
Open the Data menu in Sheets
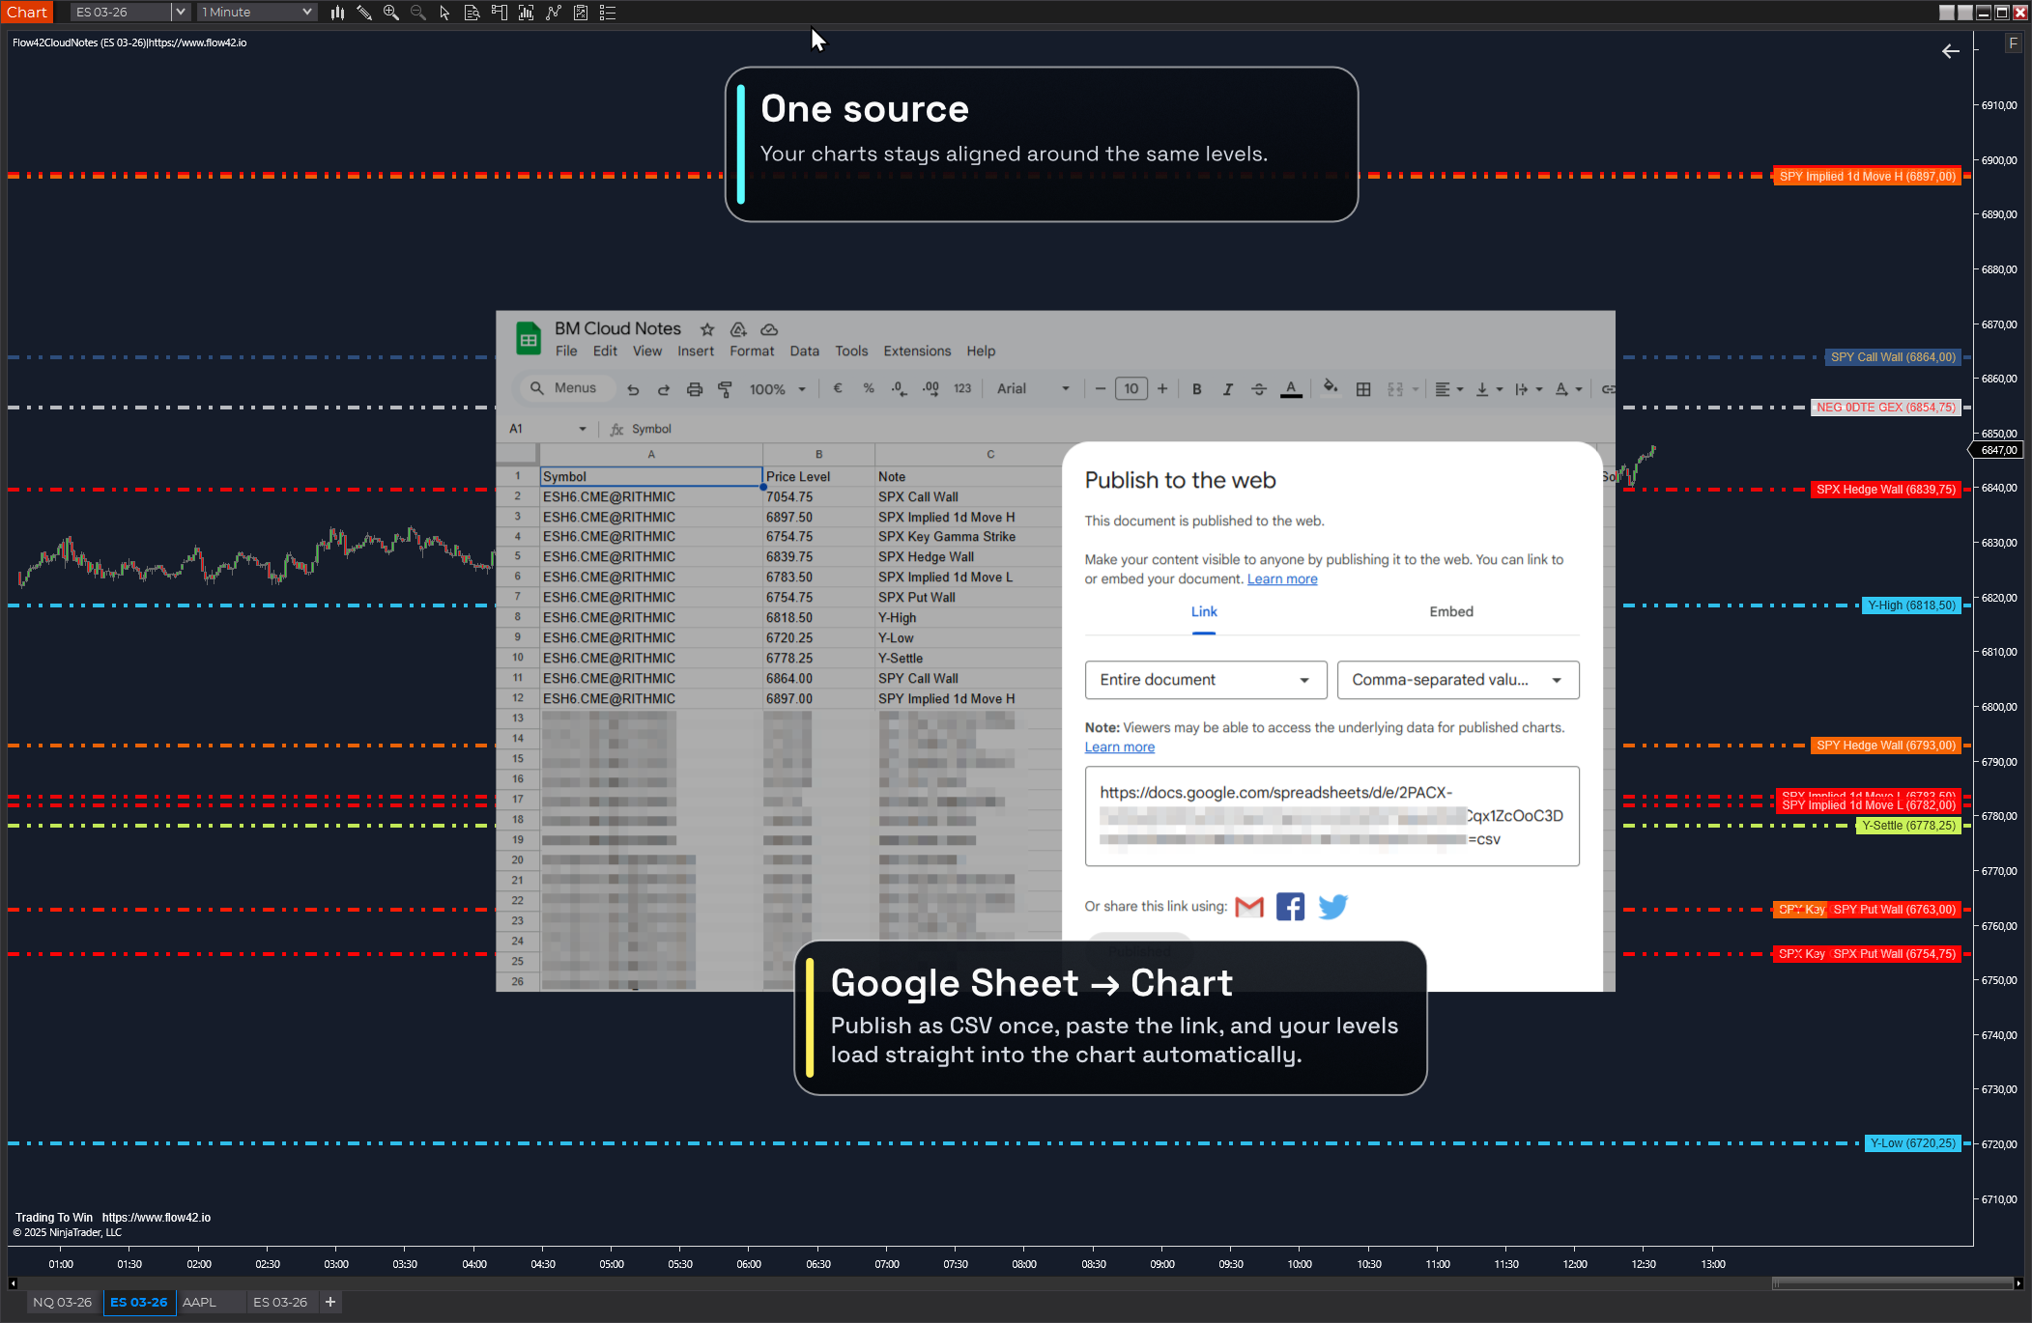click(804, 352)
